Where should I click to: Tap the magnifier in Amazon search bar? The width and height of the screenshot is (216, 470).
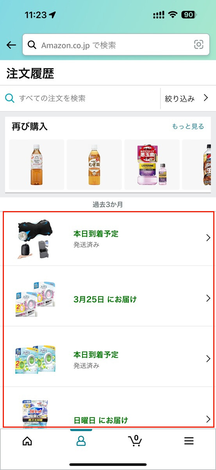coord(32,45)
